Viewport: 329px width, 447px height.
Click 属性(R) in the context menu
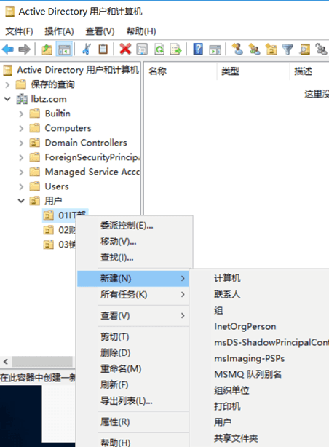[x=115, y=422]
